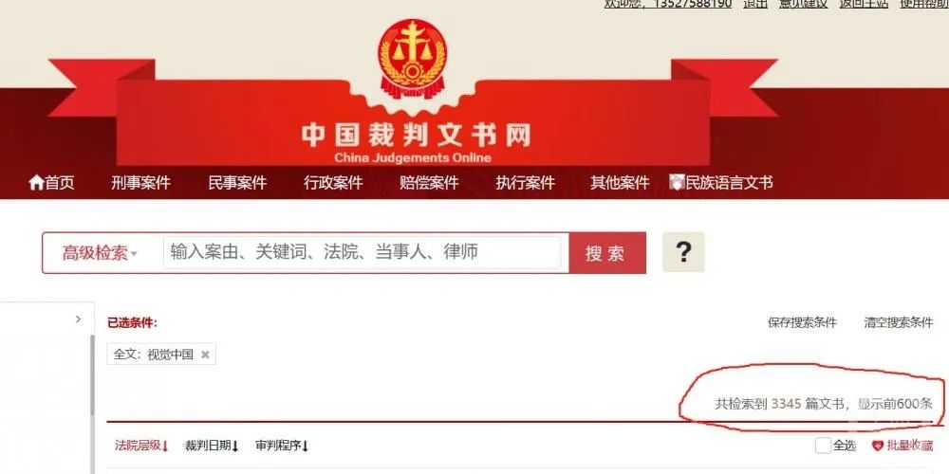Click the 民族语言文书 icon in the navigation bar

pyautogui.click(x=676, y=182)
